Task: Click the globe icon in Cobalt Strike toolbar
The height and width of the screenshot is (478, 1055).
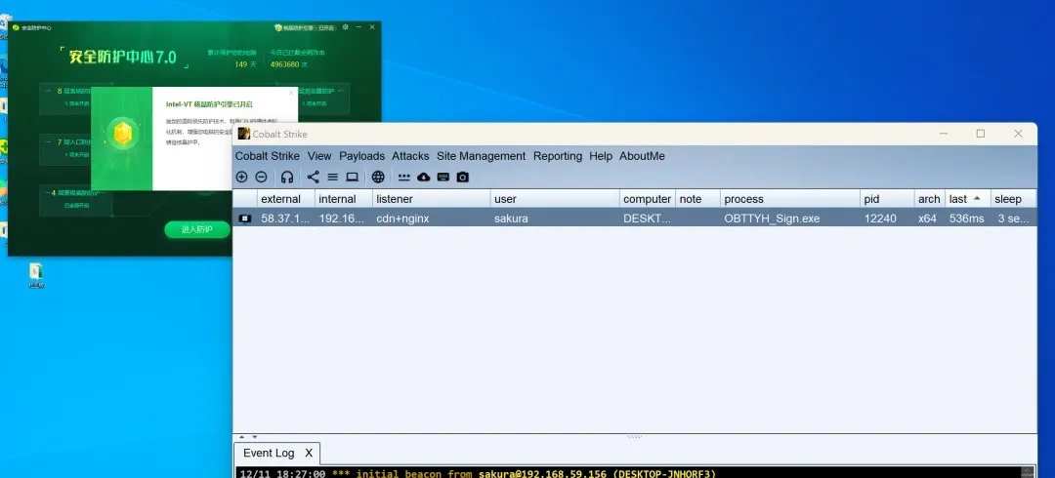Action: [378, 177]
